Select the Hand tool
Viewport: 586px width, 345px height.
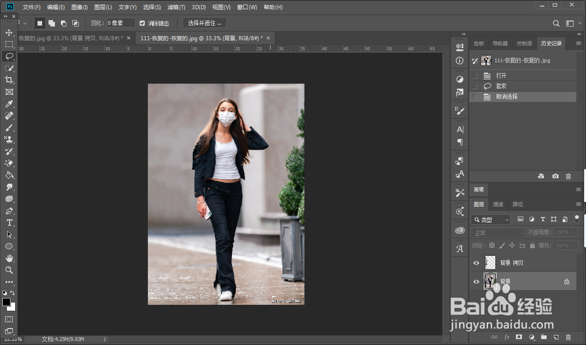click(9, 258)
